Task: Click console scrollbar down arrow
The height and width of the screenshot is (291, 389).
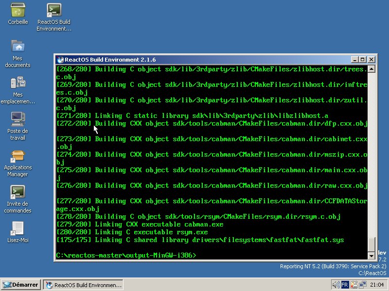Action: (x=371, y=256)
